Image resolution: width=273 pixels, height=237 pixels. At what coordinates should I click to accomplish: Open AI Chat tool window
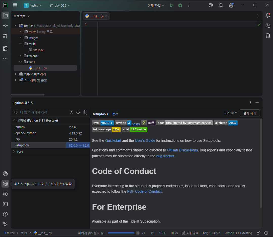coord(268,26)
